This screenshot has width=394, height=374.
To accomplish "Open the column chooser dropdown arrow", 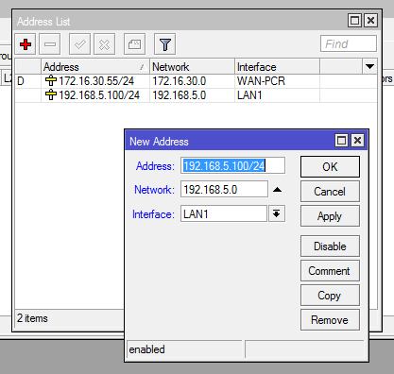I will click(369, 67).
